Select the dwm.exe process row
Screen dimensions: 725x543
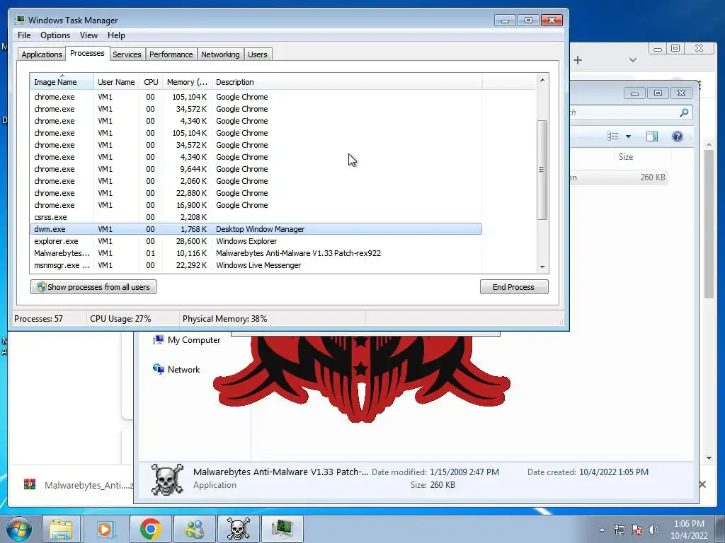point(256,229)
